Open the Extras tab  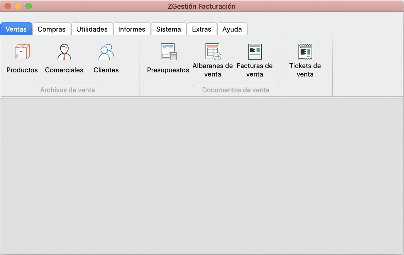[x=202, y=29]
